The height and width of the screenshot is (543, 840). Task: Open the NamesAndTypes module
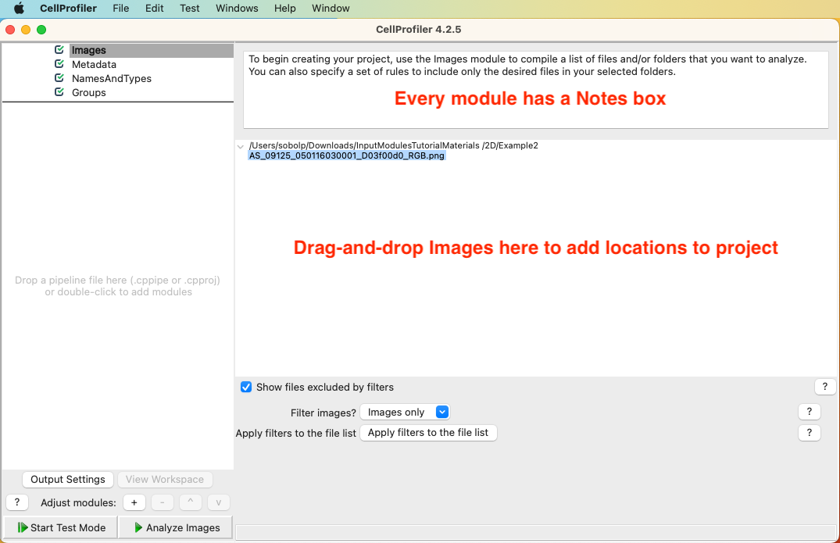pos(110,78)
